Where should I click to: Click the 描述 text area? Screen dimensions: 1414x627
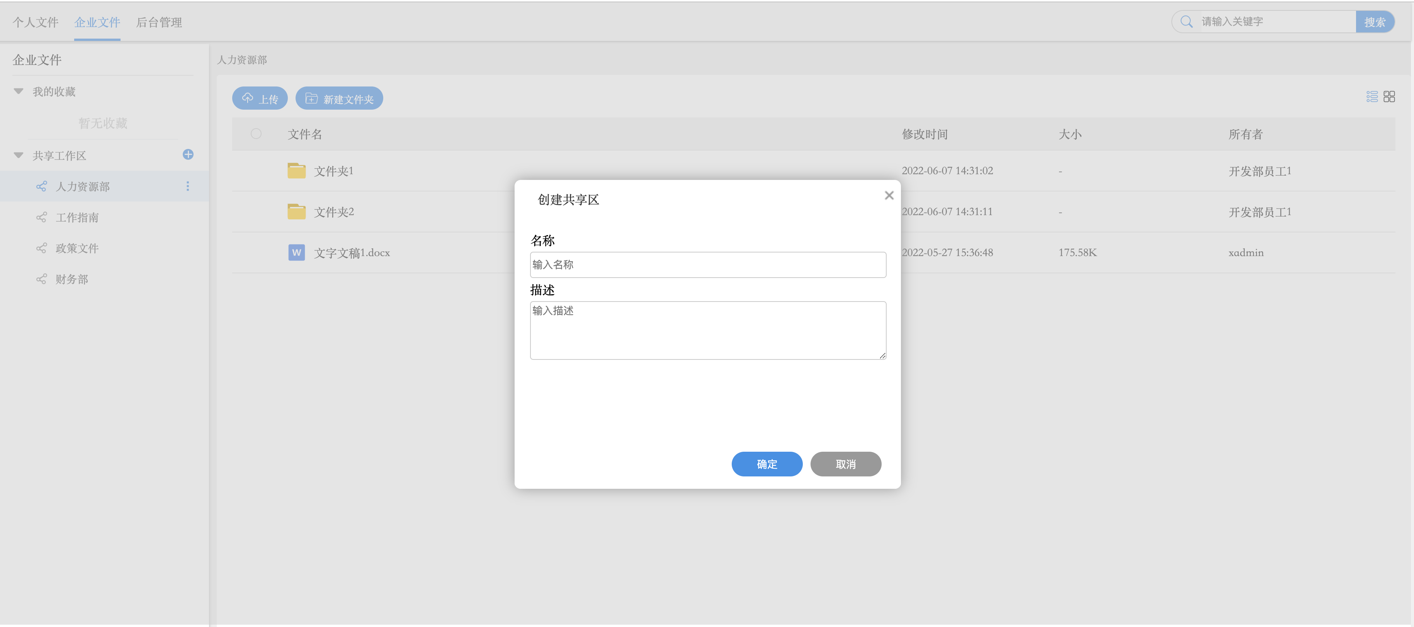[707, 330]
